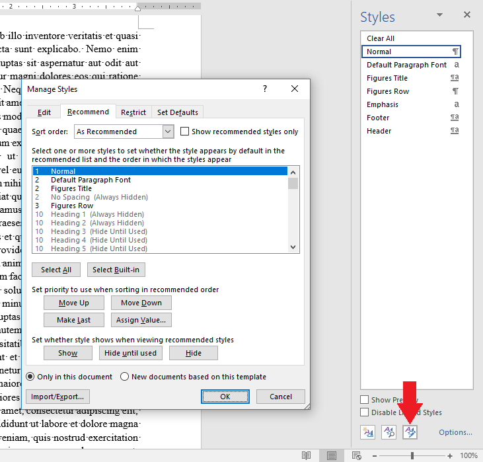Click the Manage Styles icon in Styles pane
483x462 pixels.
point(410,432)
